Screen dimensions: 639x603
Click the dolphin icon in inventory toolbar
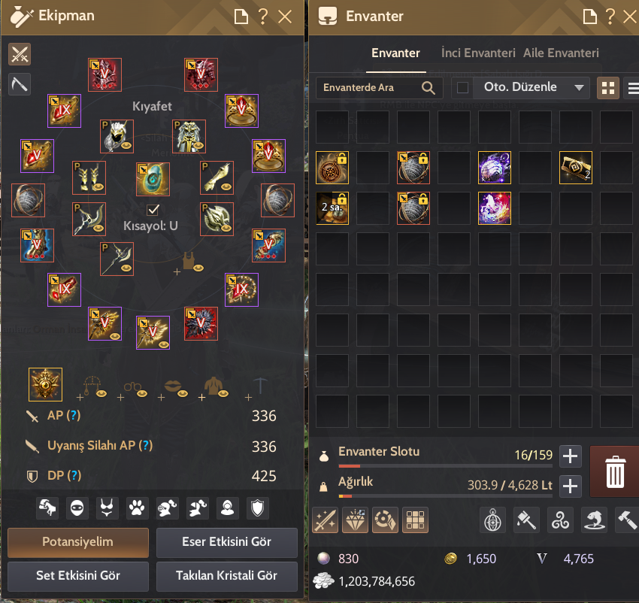(x=594, y=520)
